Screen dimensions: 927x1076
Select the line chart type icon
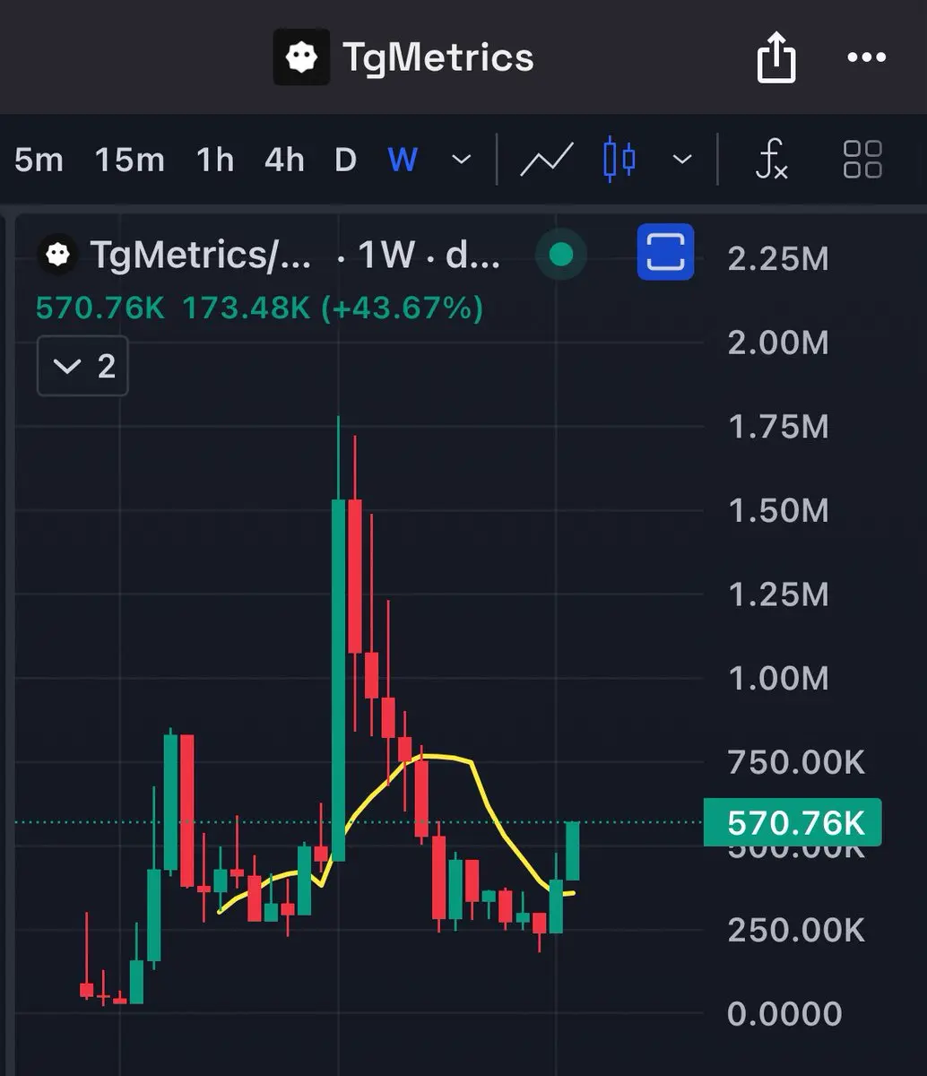(x=547, y=160)
